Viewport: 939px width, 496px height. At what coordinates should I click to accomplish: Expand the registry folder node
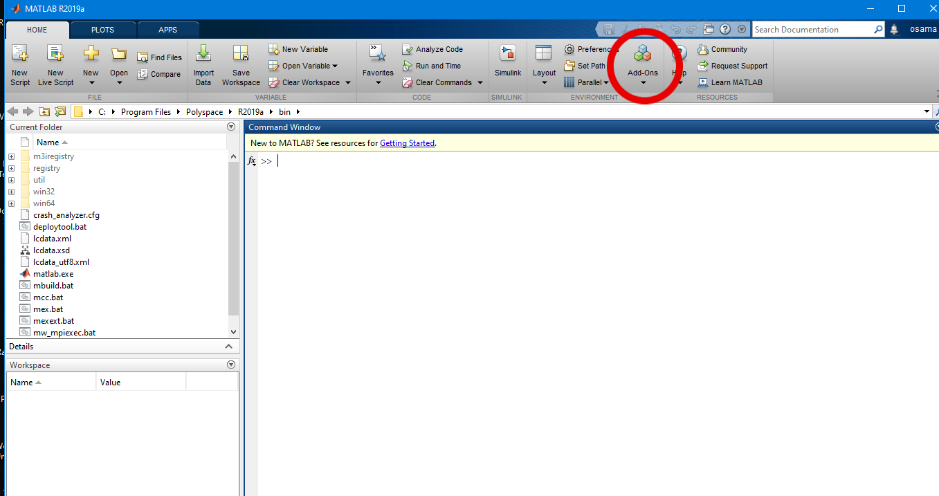coord(12,168)
